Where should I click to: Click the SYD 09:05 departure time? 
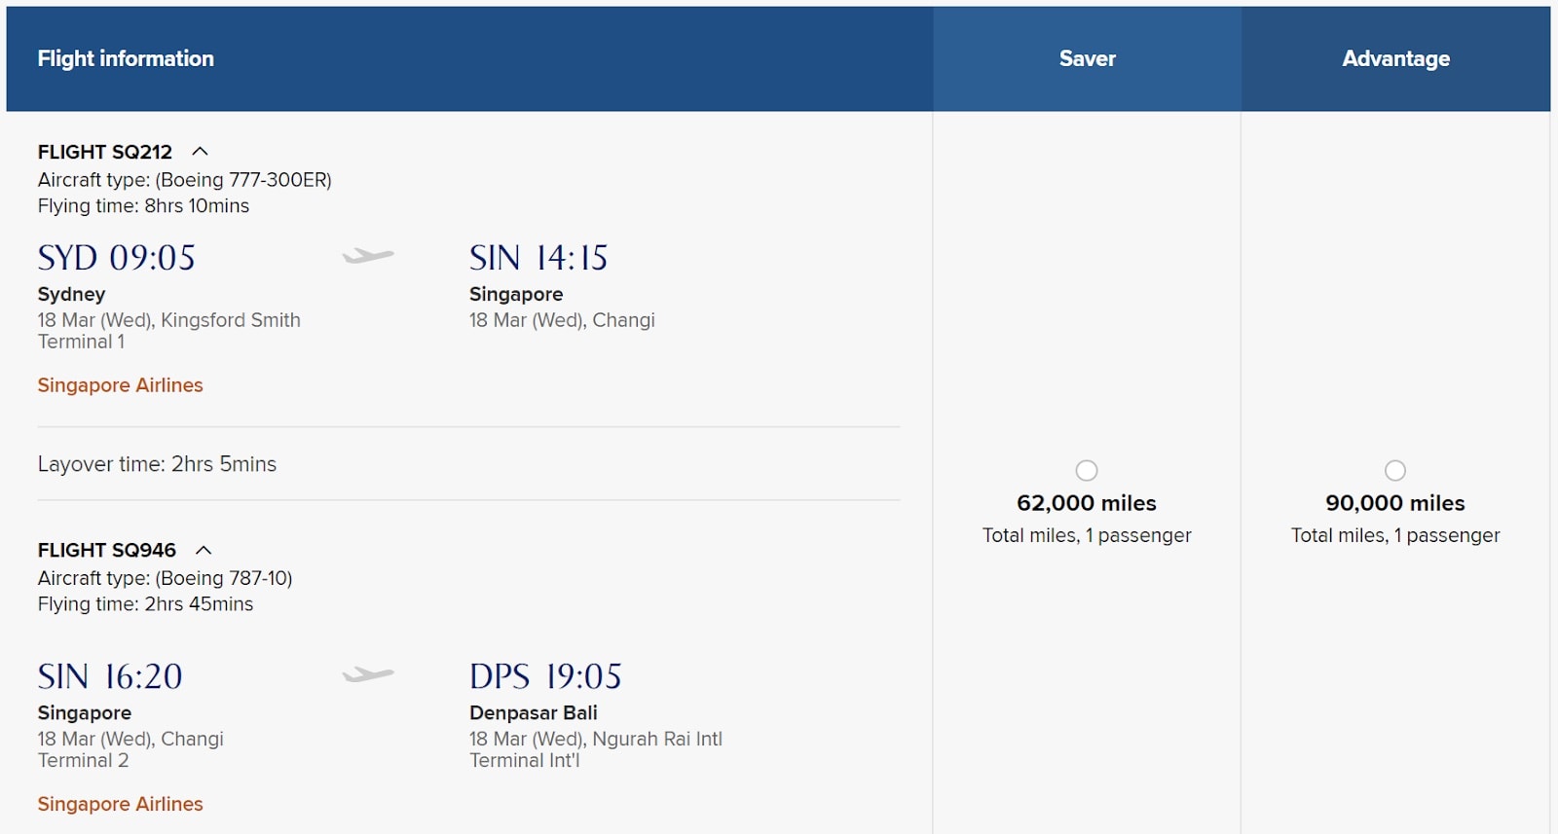point(117,258)
